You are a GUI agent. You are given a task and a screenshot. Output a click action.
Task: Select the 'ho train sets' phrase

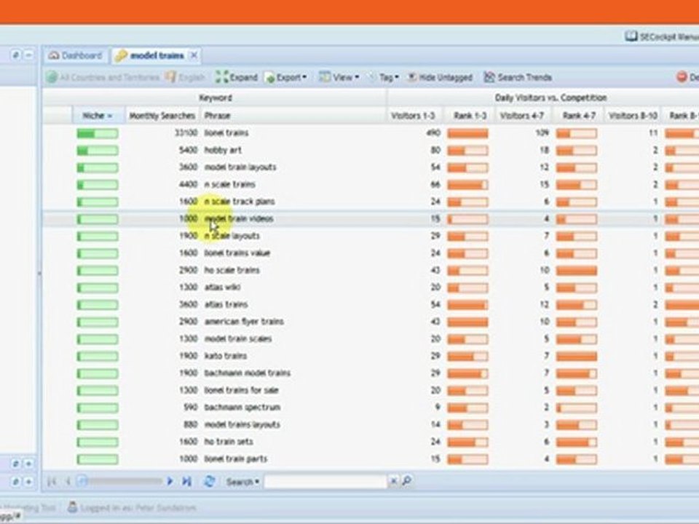tap(229, 442)
